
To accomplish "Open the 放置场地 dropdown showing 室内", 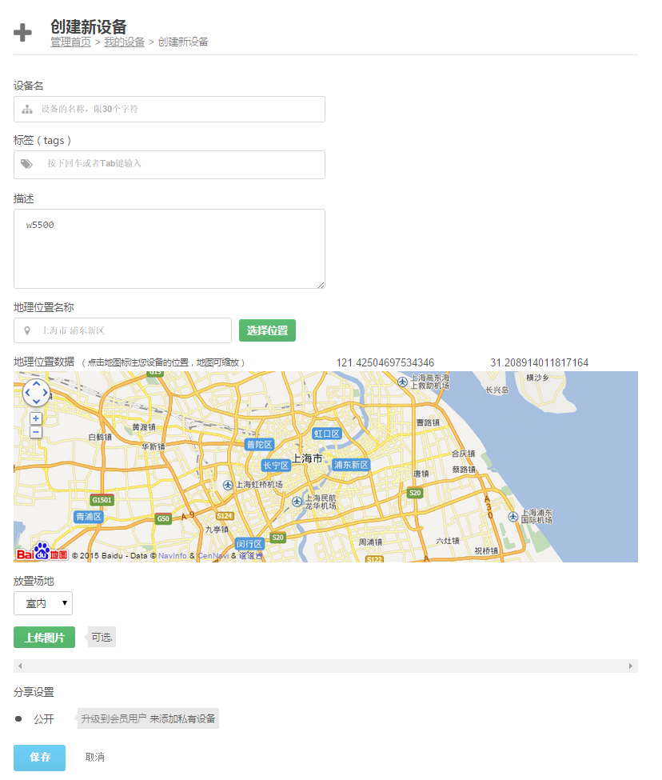I will (x=43, y=603).
